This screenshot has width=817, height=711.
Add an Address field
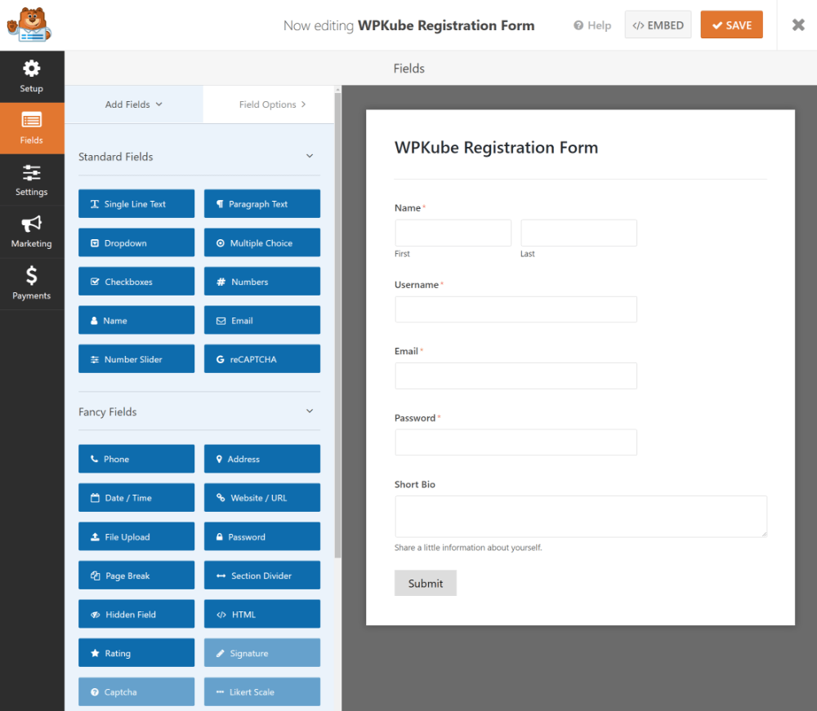coord(262,459)
